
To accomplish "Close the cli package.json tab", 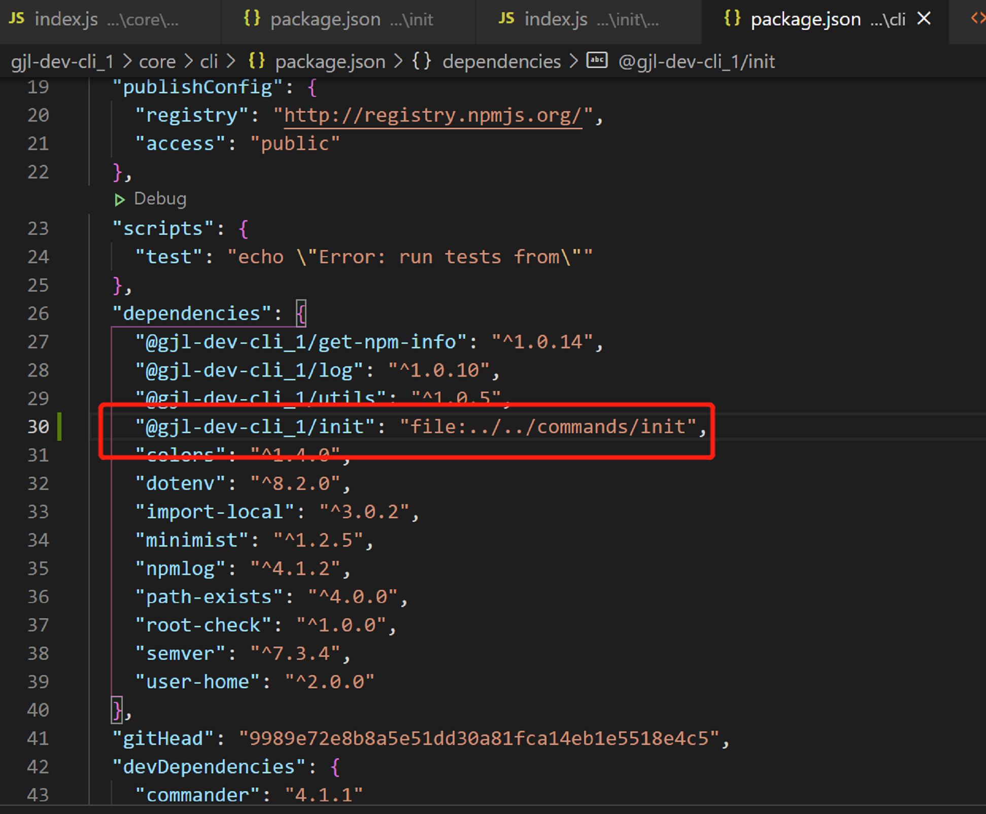I will pos(924,19).
